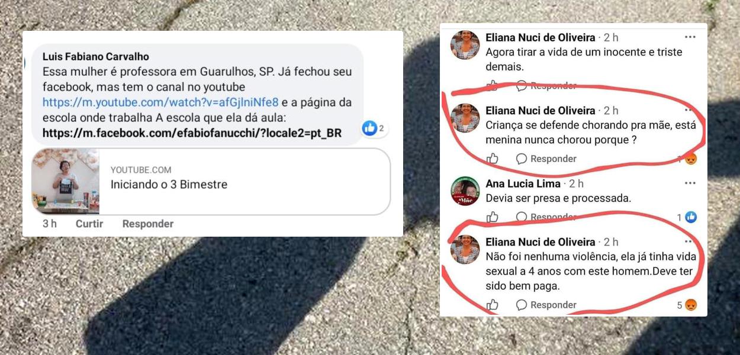Click the blue like reaction on Ana Lucia's comment
Viewport: 740px width, 355px height.
(x=690, y=217)
